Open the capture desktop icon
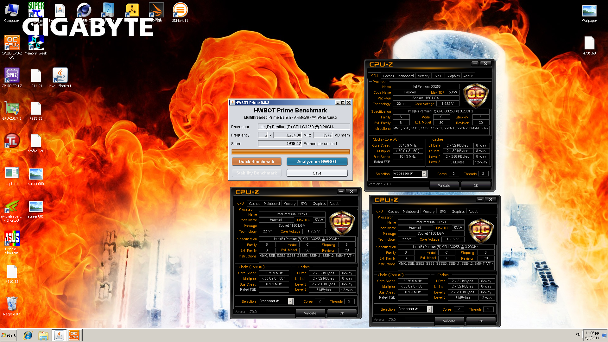Viewport: 608px width, 342px height. (12, 176)
